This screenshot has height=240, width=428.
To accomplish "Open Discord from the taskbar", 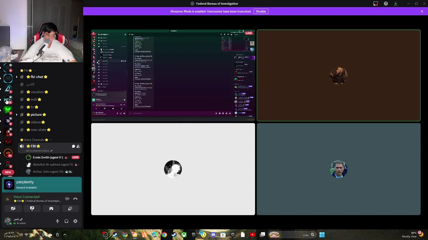I will (213, 235).
